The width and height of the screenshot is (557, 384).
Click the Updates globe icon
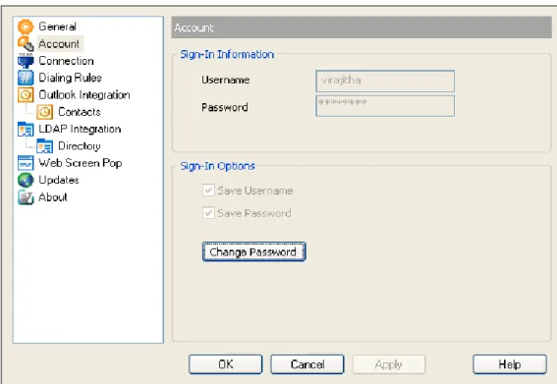click(x=26, y=180)
